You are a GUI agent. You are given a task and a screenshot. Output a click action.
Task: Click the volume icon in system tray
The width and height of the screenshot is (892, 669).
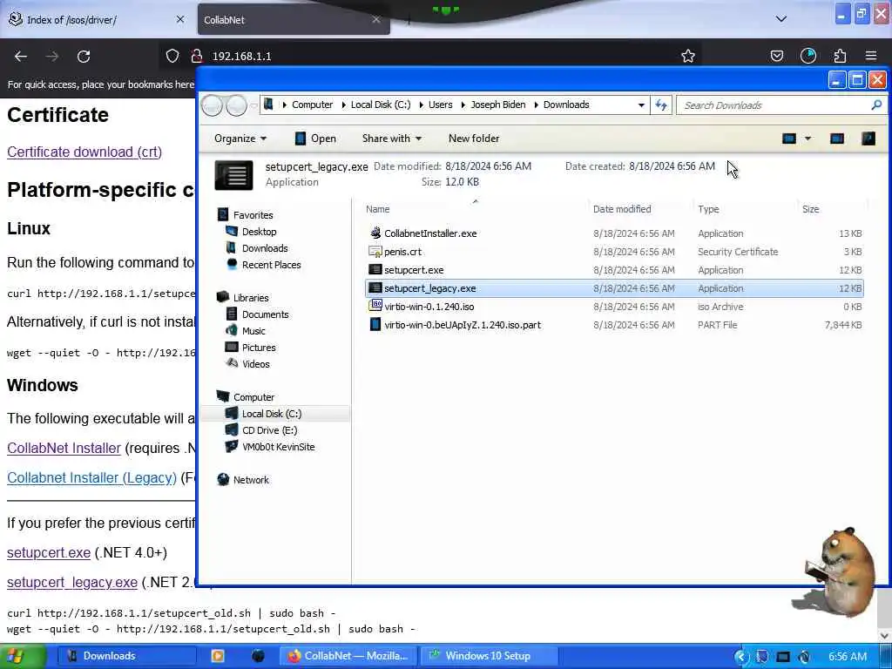point(804,657)
